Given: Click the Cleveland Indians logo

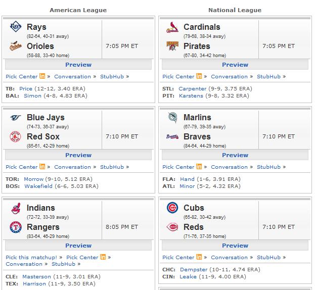Looking at the screenshot, I should point(16,208).
